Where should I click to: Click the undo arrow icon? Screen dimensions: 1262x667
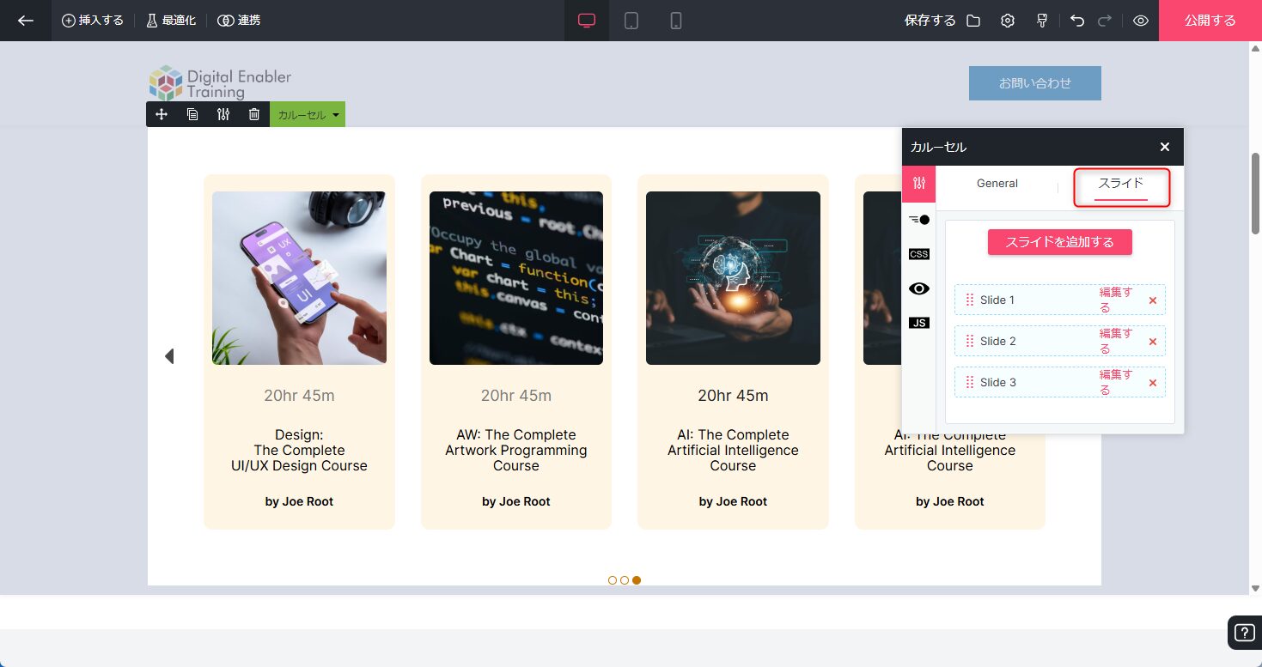[x=1077, y=21]
